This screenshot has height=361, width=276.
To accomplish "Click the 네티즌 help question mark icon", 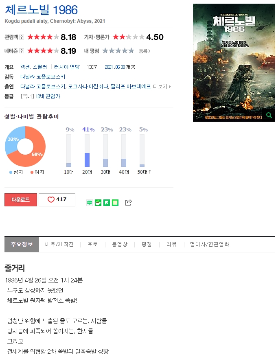I will [22, 51].
